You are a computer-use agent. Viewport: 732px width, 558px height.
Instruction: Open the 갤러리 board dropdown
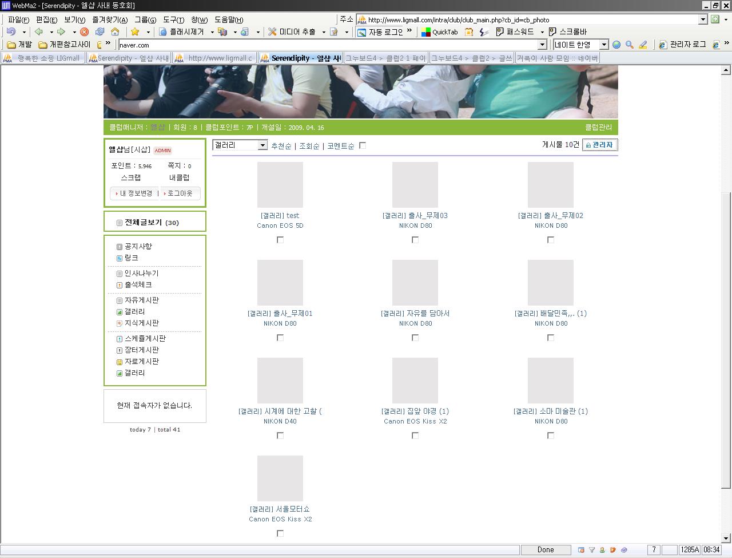coord(240,145)
